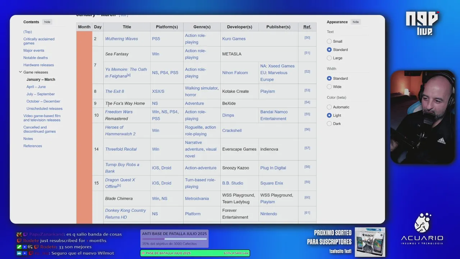Open the Kuro Games developer link
The height and width of the screenshot is (259, 460).
(x=234, y=39)
